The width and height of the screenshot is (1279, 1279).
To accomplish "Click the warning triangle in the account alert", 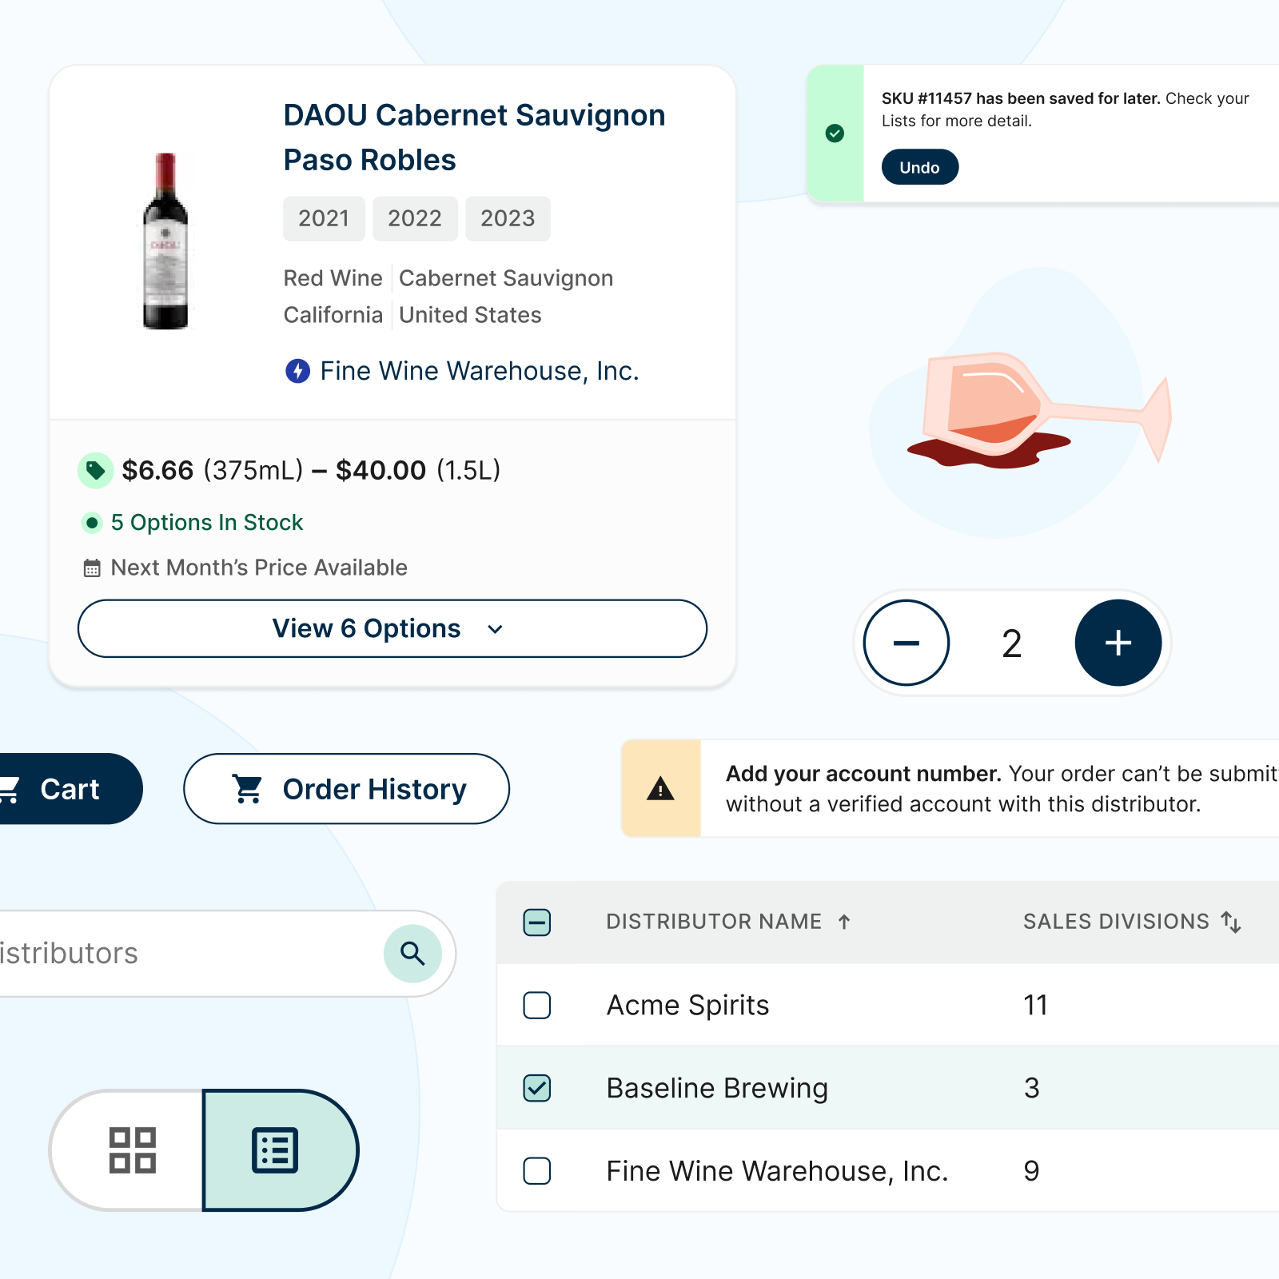I will 660,788.
